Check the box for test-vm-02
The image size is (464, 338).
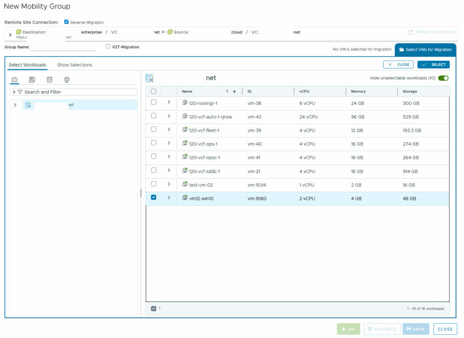154,184
